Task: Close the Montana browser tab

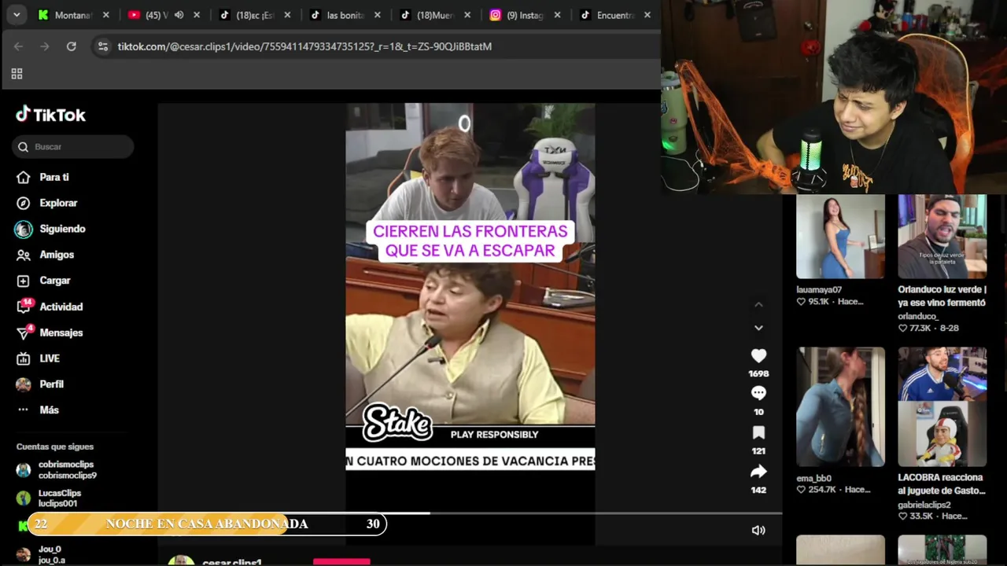Action: coord(106,15)
